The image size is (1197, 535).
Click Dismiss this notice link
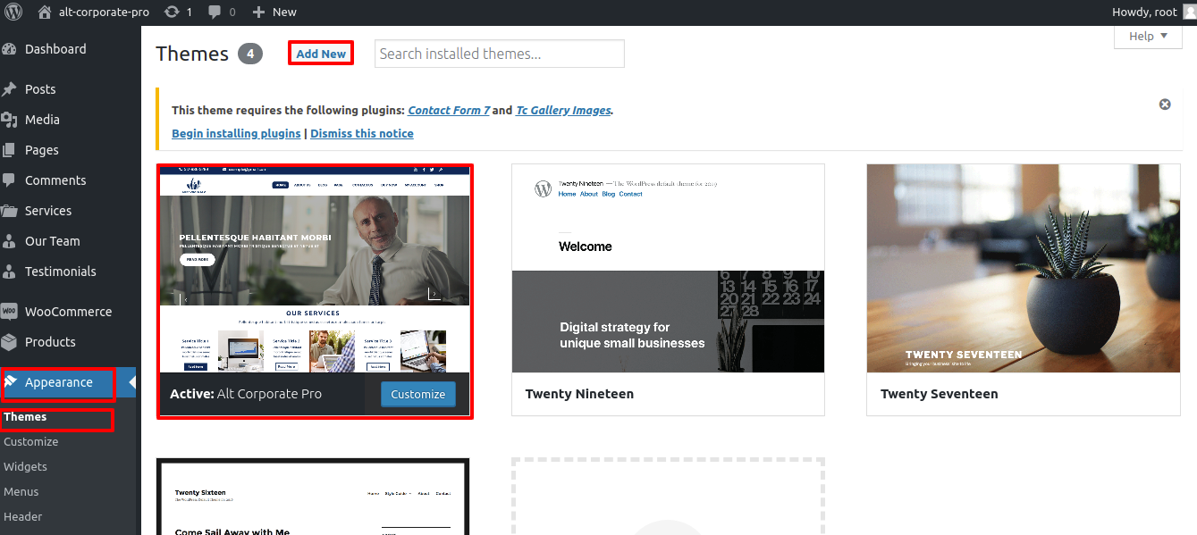click(x=362, y=133)
